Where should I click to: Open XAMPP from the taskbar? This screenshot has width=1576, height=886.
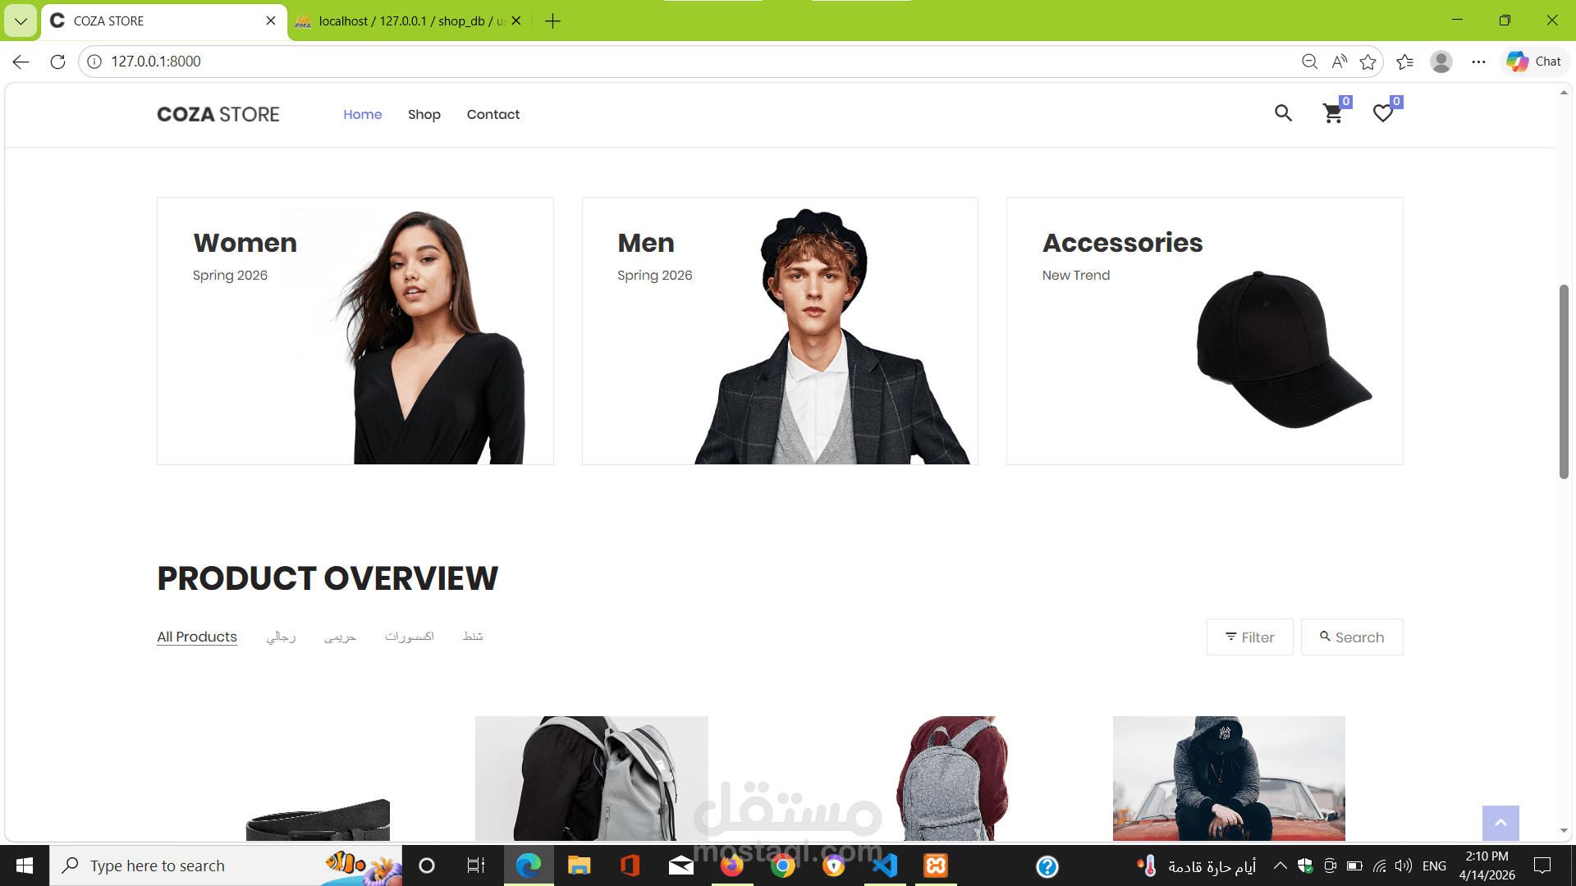[x=936, y=865]
